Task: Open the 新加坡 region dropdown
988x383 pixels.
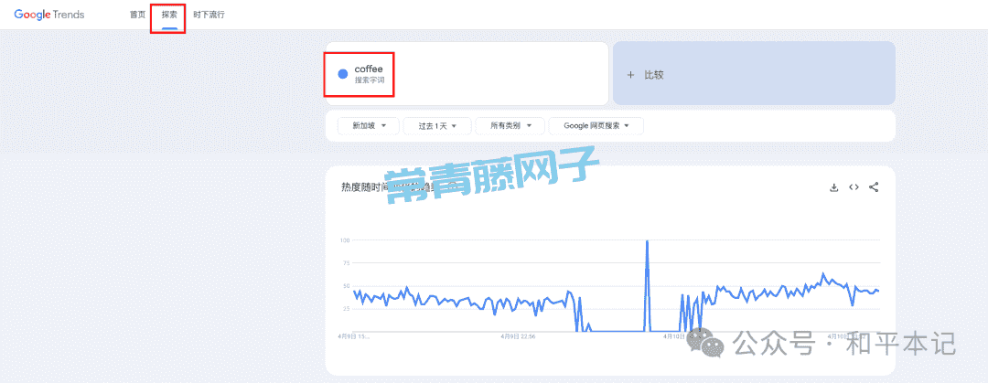Action: [370, 126]
